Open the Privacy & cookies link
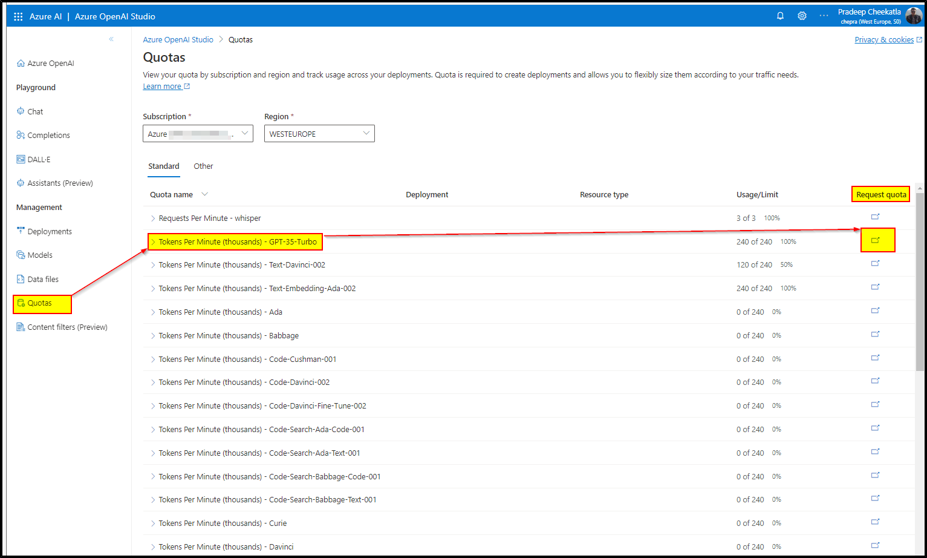Image resolution: width=927 pixels, height=558 pixels. tap(883, 39)
